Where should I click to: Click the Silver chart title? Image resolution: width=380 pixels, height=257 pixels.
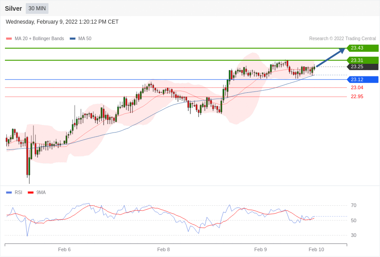[13, 8]
